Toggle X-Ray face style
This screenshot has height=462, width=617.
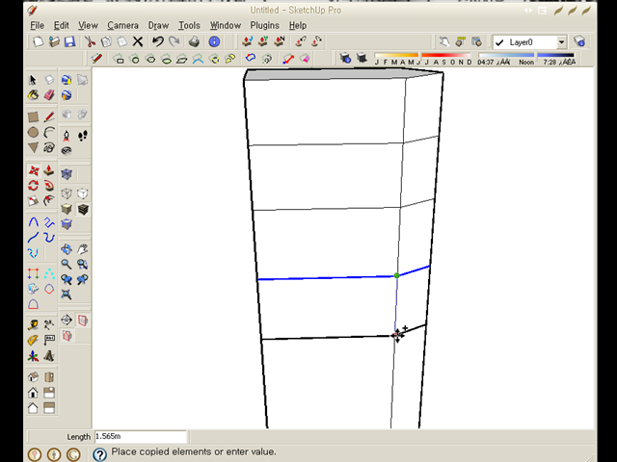click(x=67, y=174)
